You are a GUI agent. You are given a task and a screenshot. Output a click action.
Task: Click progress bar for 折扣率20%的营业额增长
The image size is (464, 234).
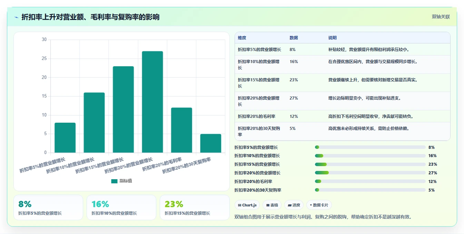[x=370, y=173]
